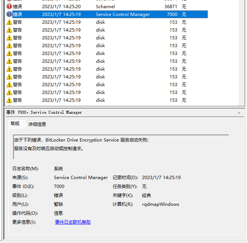Screen dimensions: 248x243
Task: Click the error icon on the Schannel row
Action: (x=9, y=6)
